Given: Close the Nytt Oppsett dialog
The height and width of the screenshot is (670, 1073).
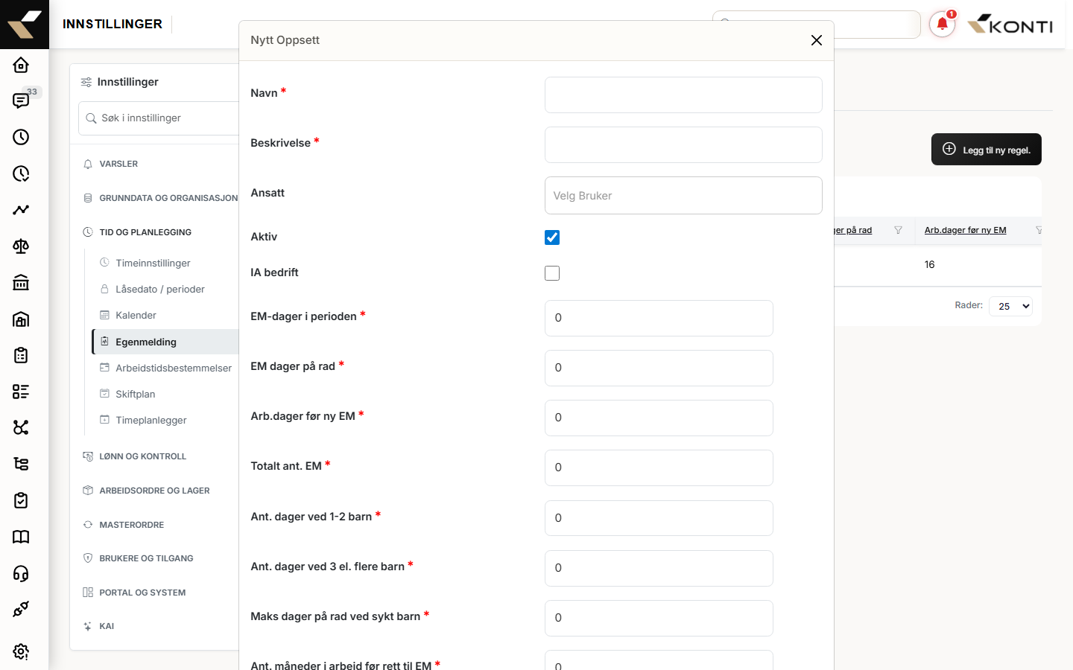Looking at the screenshot, I should click(817, 40).
